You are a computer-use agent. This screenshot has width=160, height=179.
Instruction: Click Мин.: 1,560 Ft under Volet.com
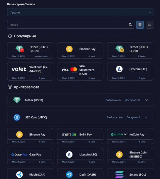[x=19, y=78]
